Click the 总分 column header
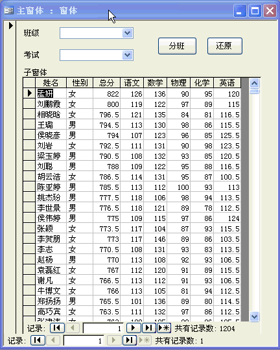Image resolution: width=280 pixels, height=350 pixels. point(106,83)
